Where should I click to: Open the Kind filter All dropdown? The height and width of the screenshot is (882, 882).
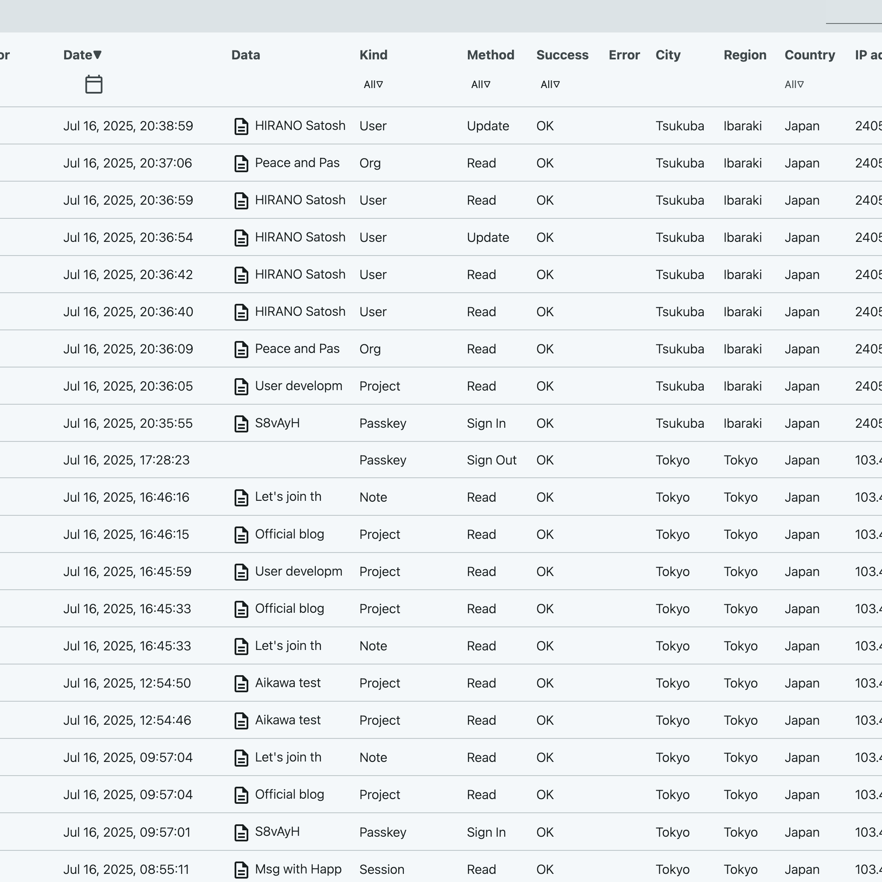pos(373,85)
